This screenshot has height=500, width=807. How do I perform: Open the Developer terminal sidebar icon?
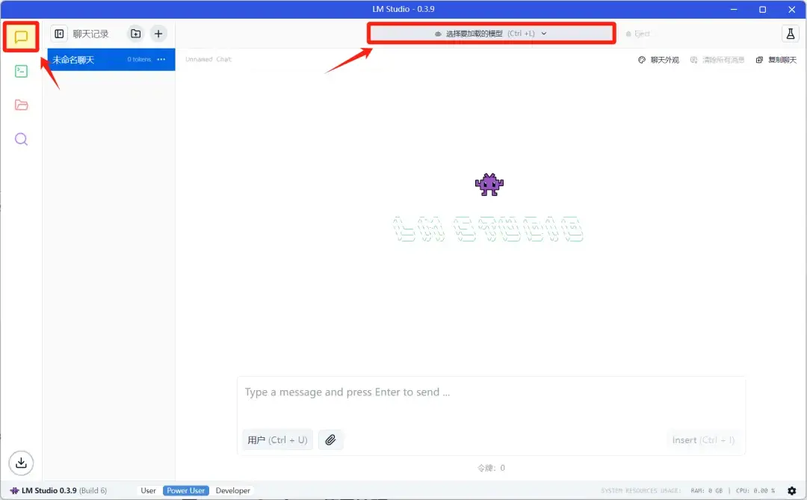click(21, 71)
